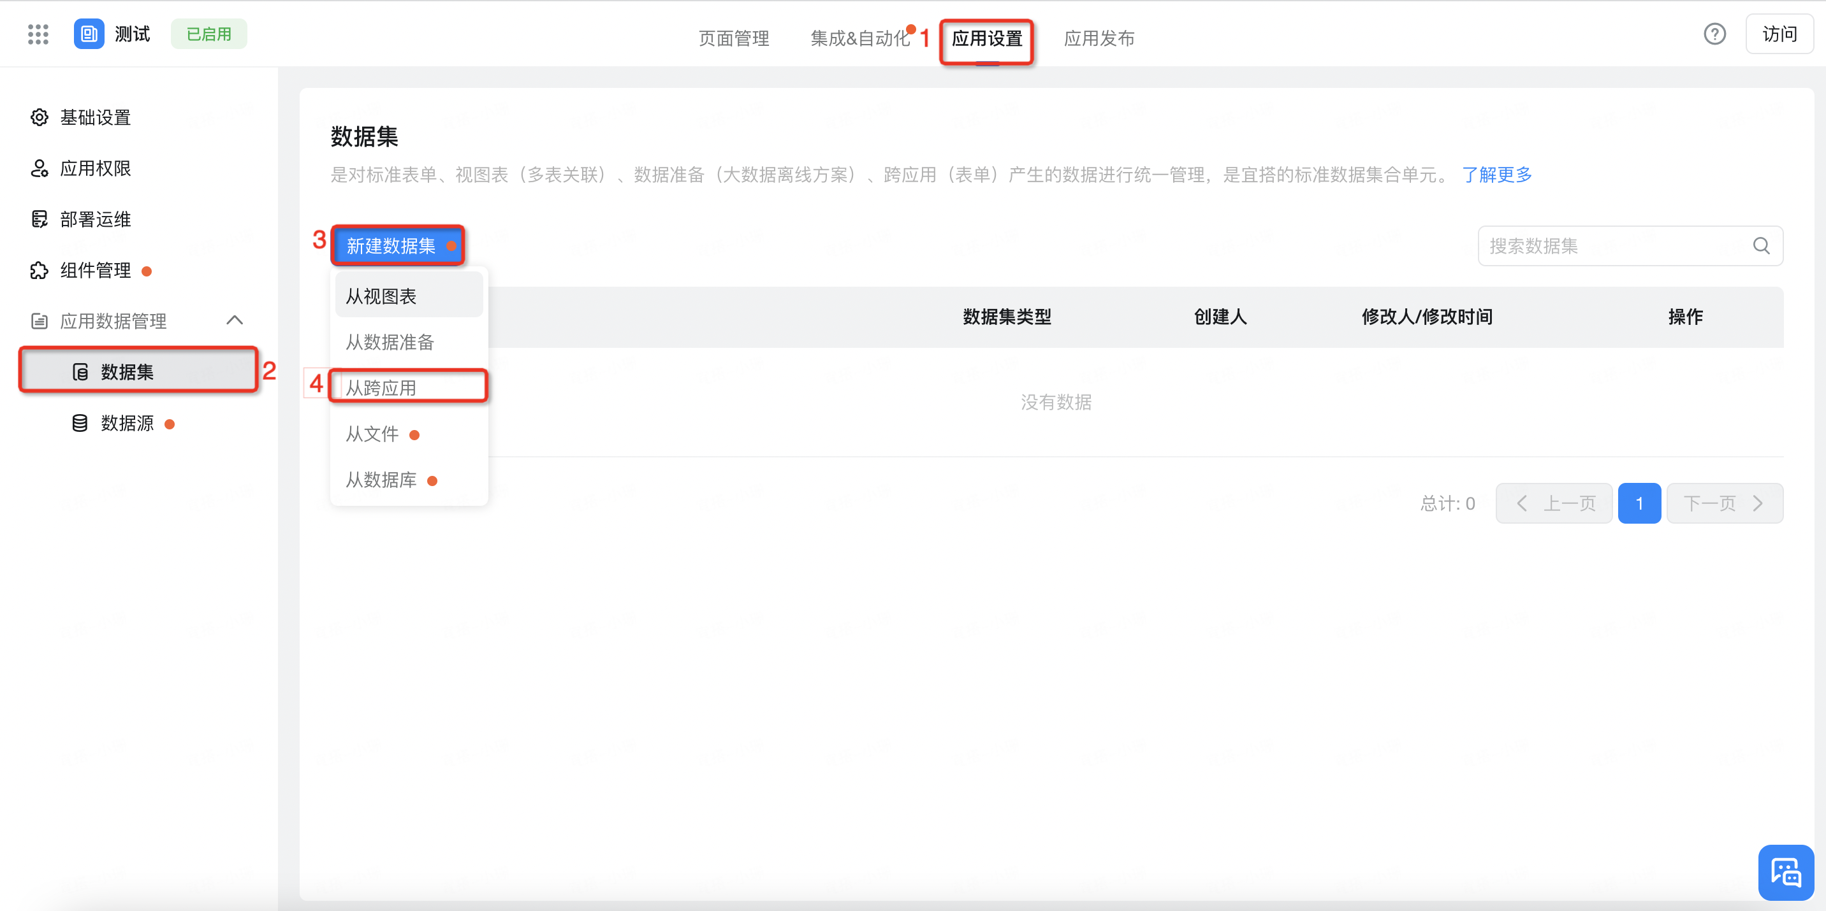Click the 访问 button
The image size is (1826, 911).
click(1779, 34)
